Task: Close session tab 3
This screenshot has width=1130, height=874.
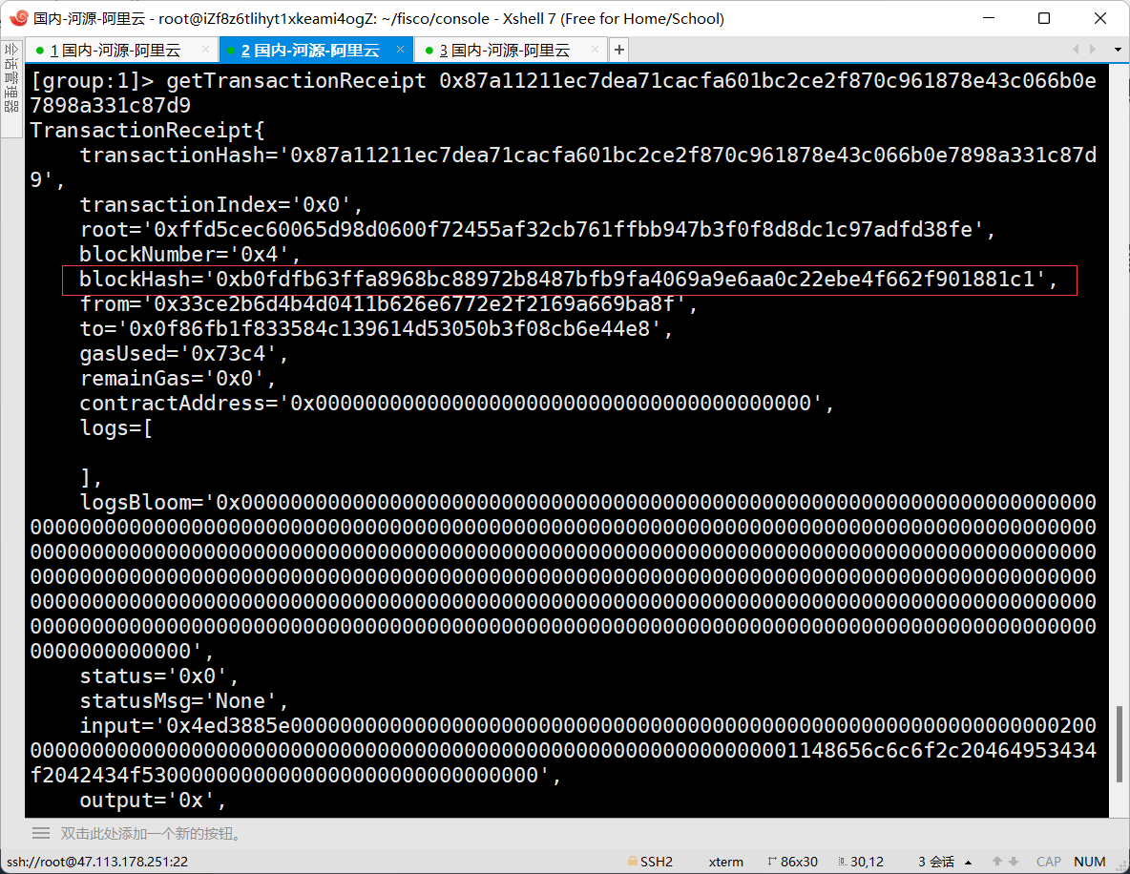Action: 595,50
